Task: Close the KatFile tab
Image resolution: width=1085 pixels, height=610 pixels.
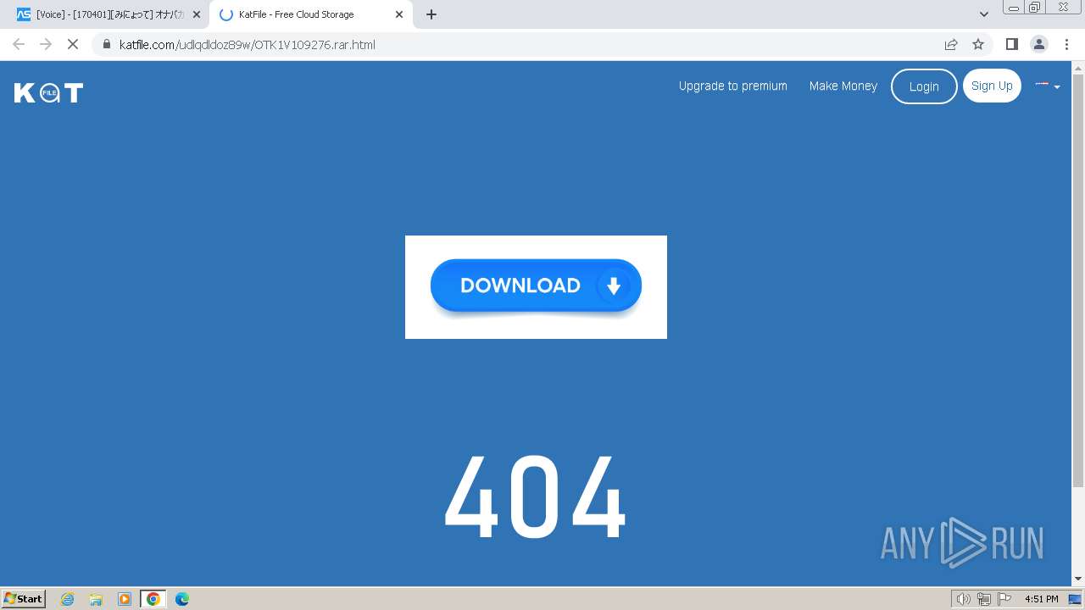Action: point(399,14)
